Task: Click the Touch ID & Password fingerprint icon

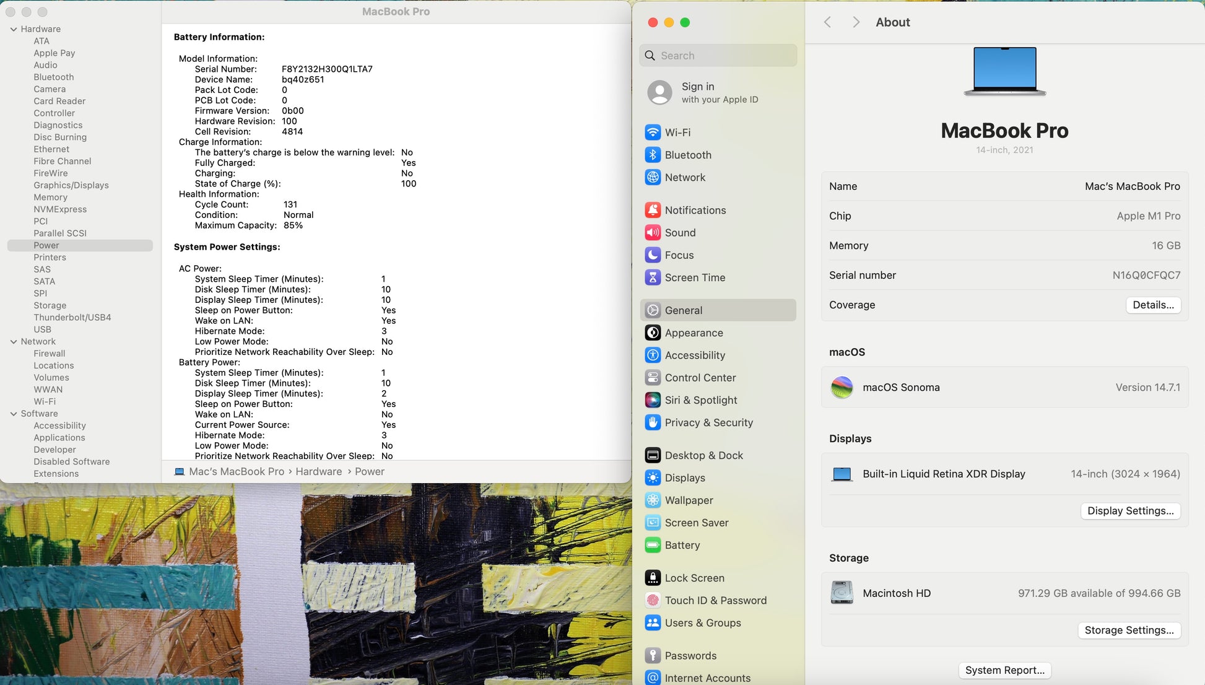Action: point(653,600)
